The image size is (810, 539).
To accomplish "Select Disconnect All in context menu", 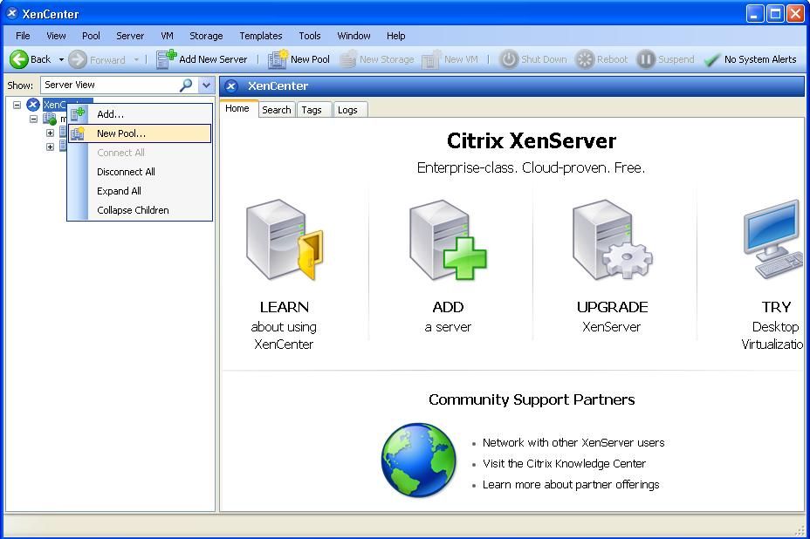I will point(140,172).
